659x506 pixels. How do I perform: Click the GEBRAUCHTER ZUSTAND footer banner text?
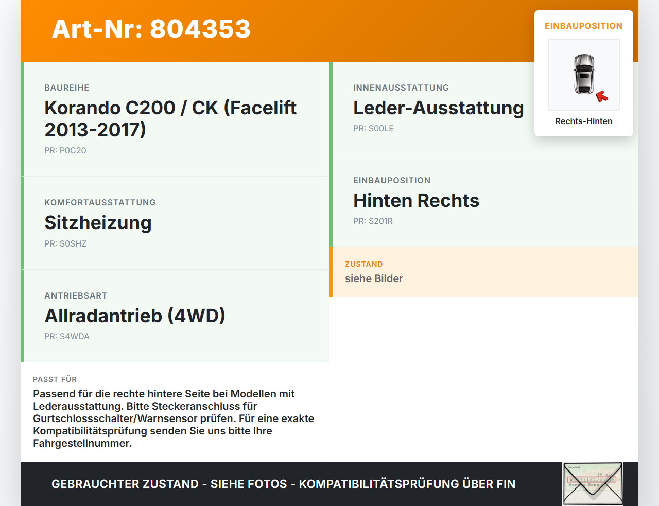tap(283, 484)
